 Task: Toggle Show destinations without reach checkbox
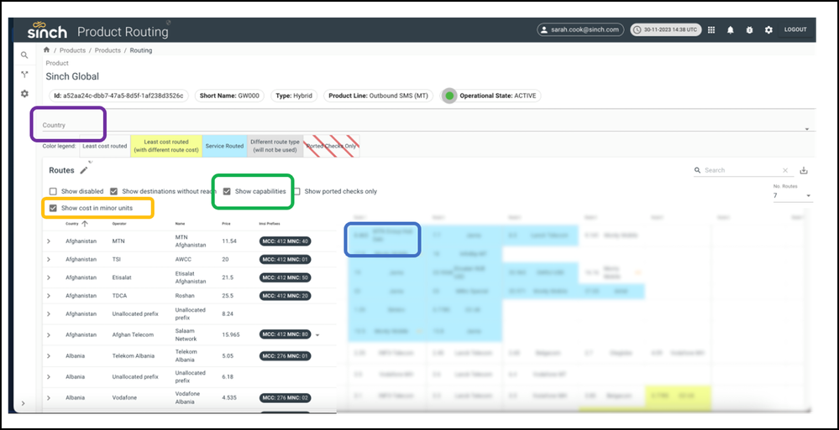114,191
